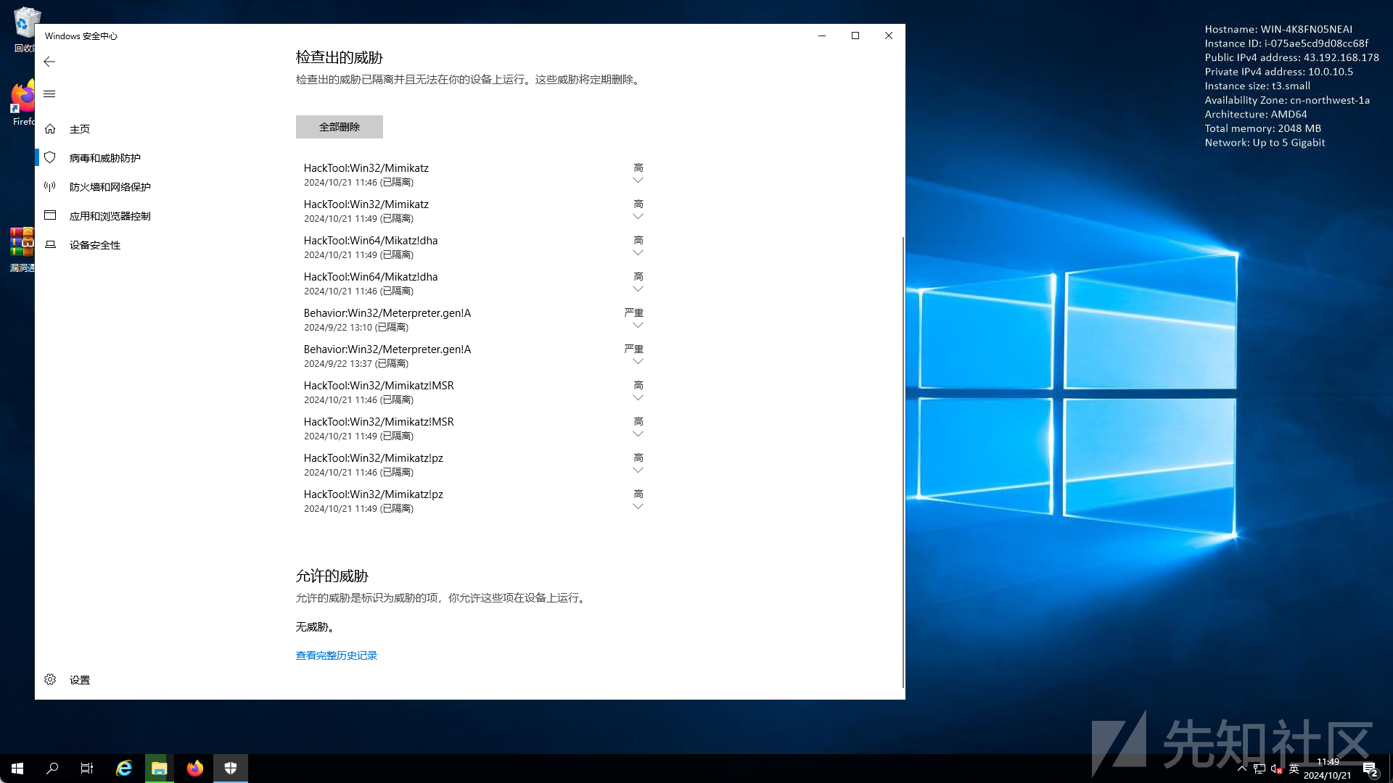
Task: Select HackTool:Win32/Mimikatz!pz 11:49 threat name
Action: (x=374, y=494)
